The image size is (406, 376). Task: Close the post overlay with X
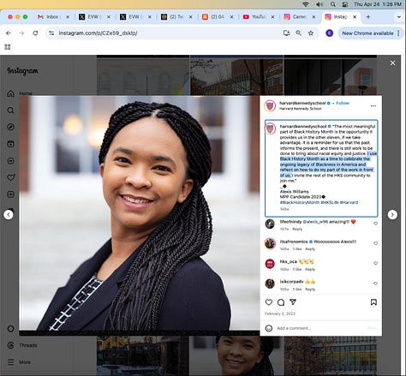pyautogui.click(x=393, y=63)
